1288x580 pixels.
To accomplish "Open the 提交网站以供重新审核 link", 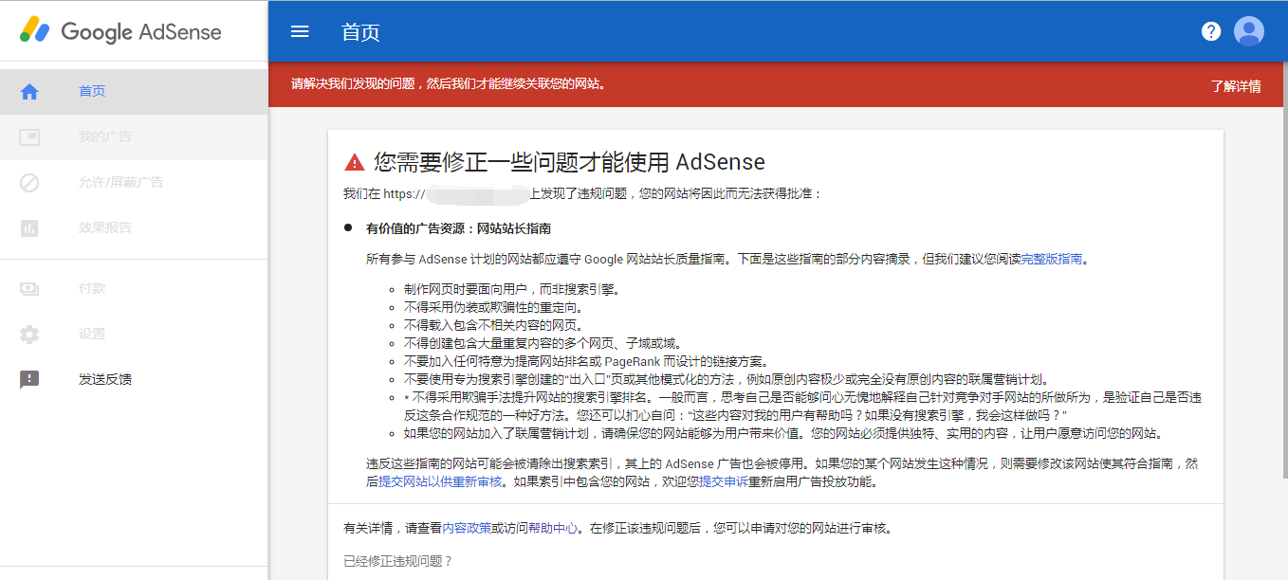I will point(440,481).
